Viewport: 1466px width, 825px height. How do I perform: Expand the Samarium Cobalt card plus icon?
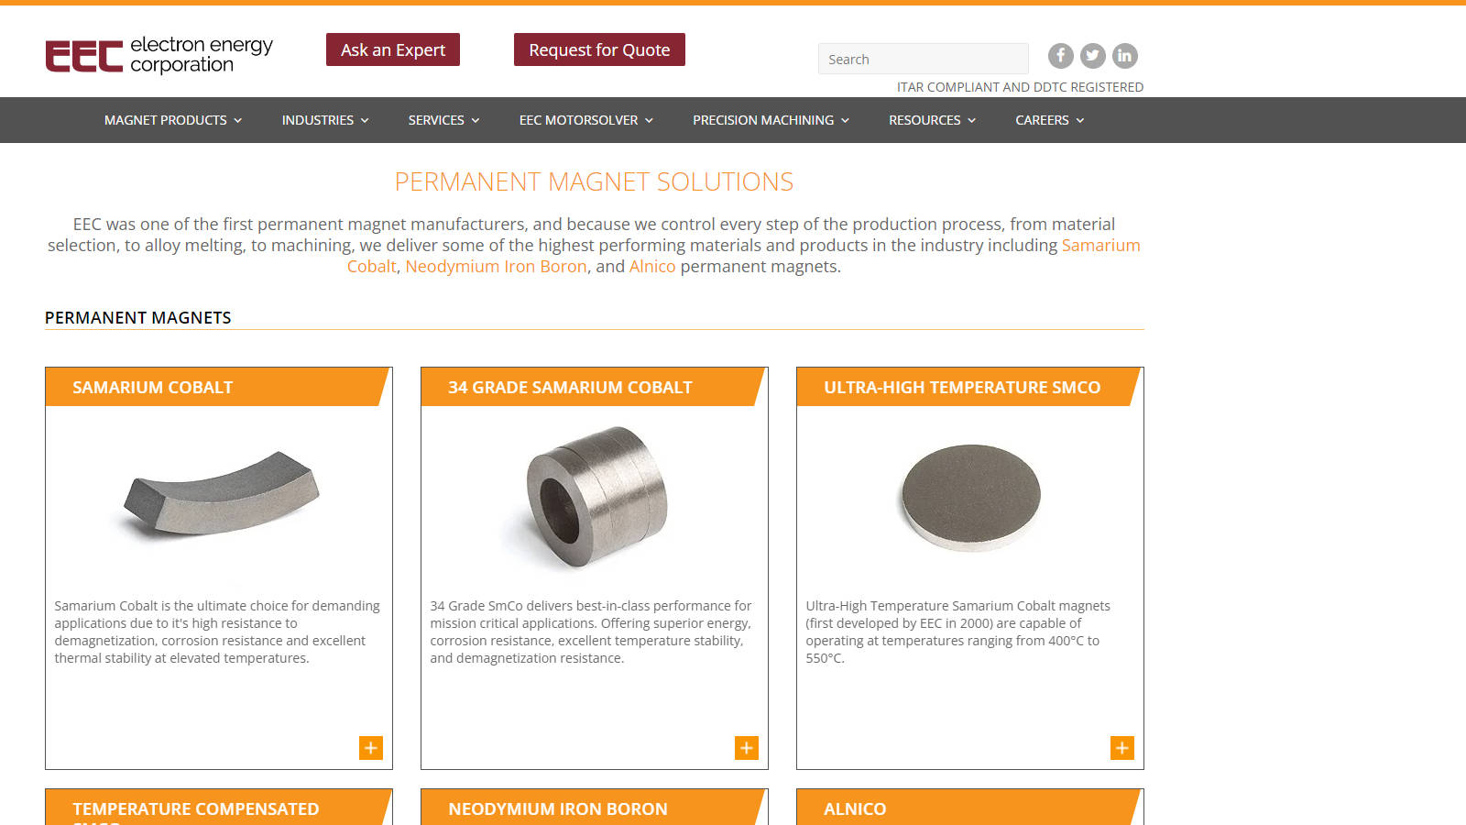pyautogui.click(x=371, y=748)
